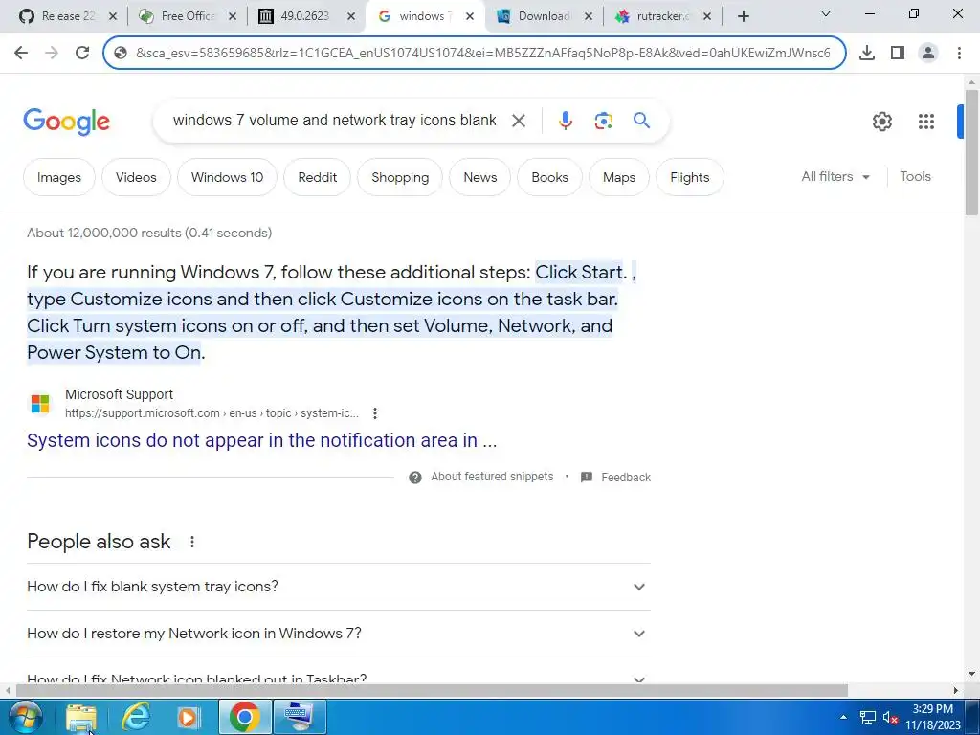Viewport: 980px width, 735px height.
Task: Open the On-Screen Keyboard taskbar item
Action: (300, 717)
